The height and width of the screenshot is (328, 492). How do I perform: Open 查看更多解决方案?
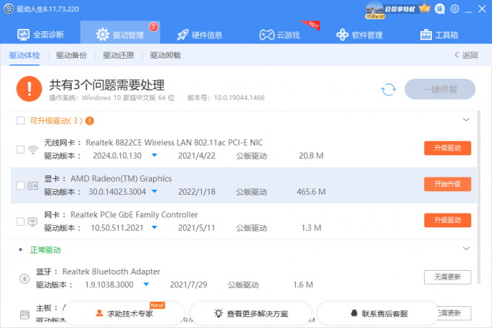click(251, 313)
